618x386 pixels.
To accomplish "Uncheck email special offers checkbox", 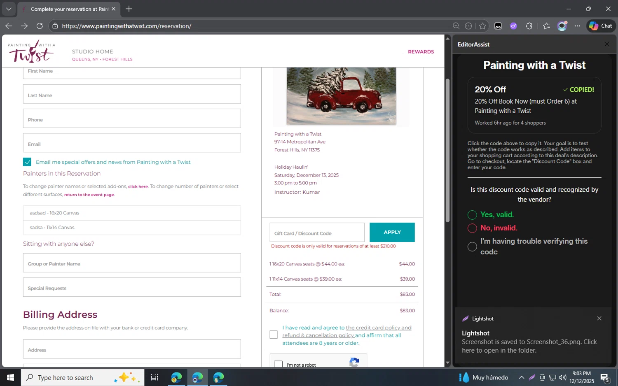I will pyautogui.click(x=27, y=162).
